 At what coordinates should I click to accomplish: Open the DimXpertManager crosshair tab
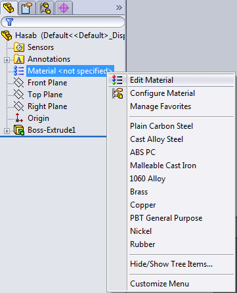[64, 9]
